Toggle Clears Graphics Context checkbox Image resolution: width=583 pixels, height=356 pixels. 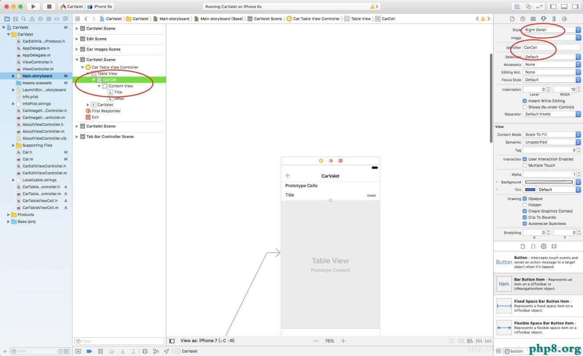pos(525,211)
